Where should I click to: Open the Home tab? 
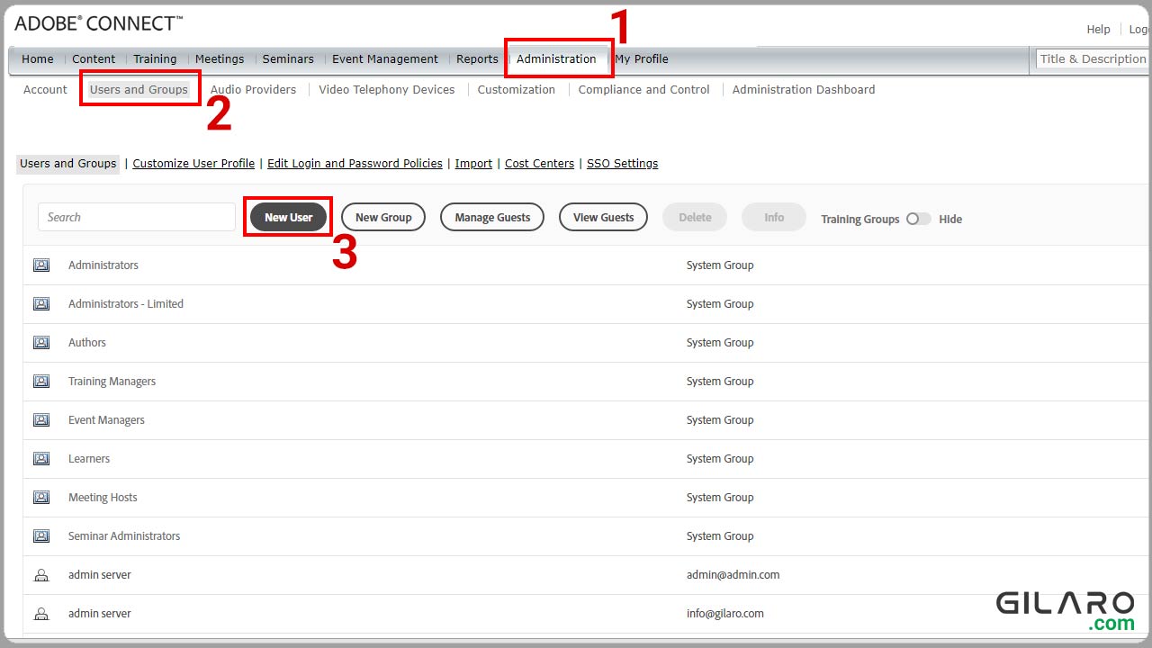38,59
